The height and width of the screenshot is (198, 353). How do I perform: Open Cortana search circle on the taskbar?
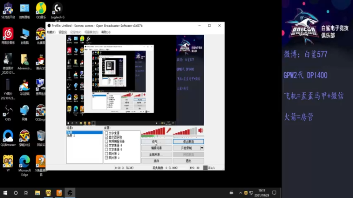[x=16, y=193]
